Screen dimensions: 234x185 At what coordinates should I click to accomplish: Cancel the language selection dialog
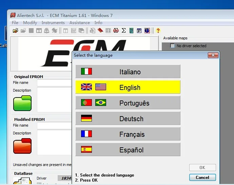point(202,178)
